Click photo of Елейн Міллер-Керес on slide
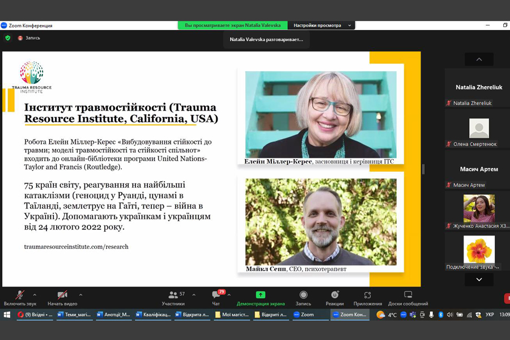Image resolution: width=510 pixels, height=340 pixels. click(321, 114)
